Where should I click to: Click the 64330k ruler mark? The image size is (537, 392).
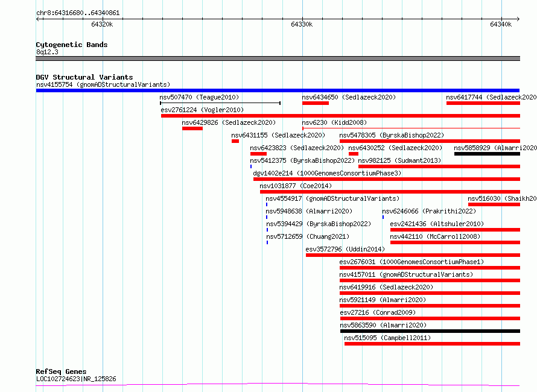coord(302,24)
